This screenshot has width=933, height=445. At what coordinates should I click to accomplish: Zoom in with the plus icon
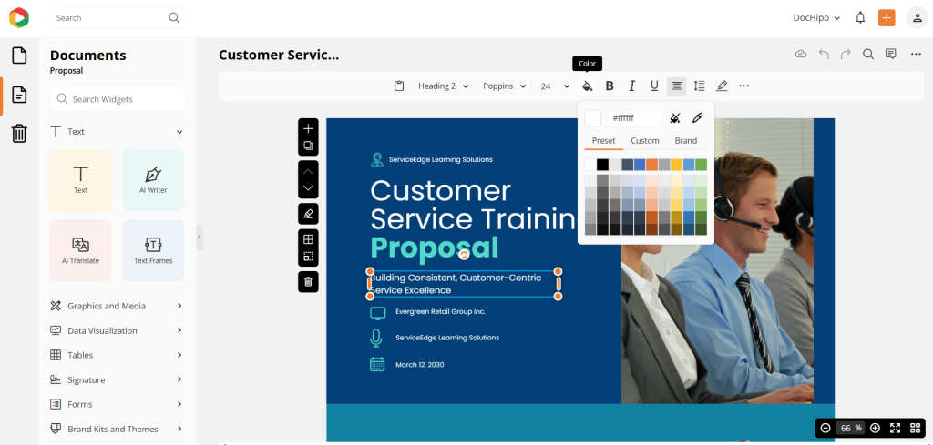click(x=875, y=428)
